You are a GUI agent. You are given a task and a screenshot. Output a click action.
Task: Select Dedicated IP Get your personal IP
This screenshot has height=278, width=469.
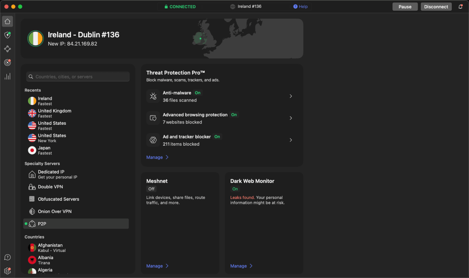(x=76, y=174)
